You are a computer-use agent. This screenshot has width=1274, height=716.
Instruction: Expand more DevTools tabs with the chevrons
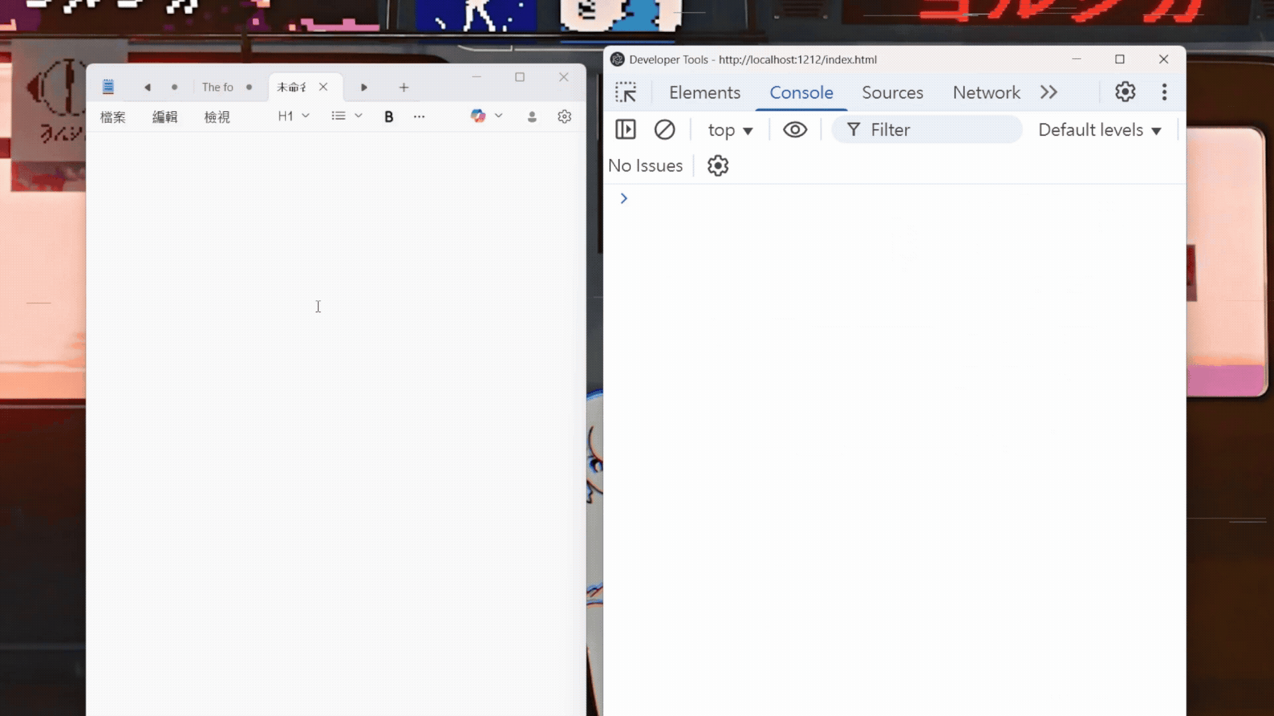pyautogui.click(x=1048, y=92)
